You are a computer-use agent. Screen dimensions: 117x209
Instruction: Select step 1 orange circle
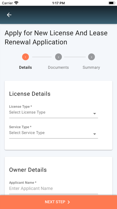click(x=25, y=57)
